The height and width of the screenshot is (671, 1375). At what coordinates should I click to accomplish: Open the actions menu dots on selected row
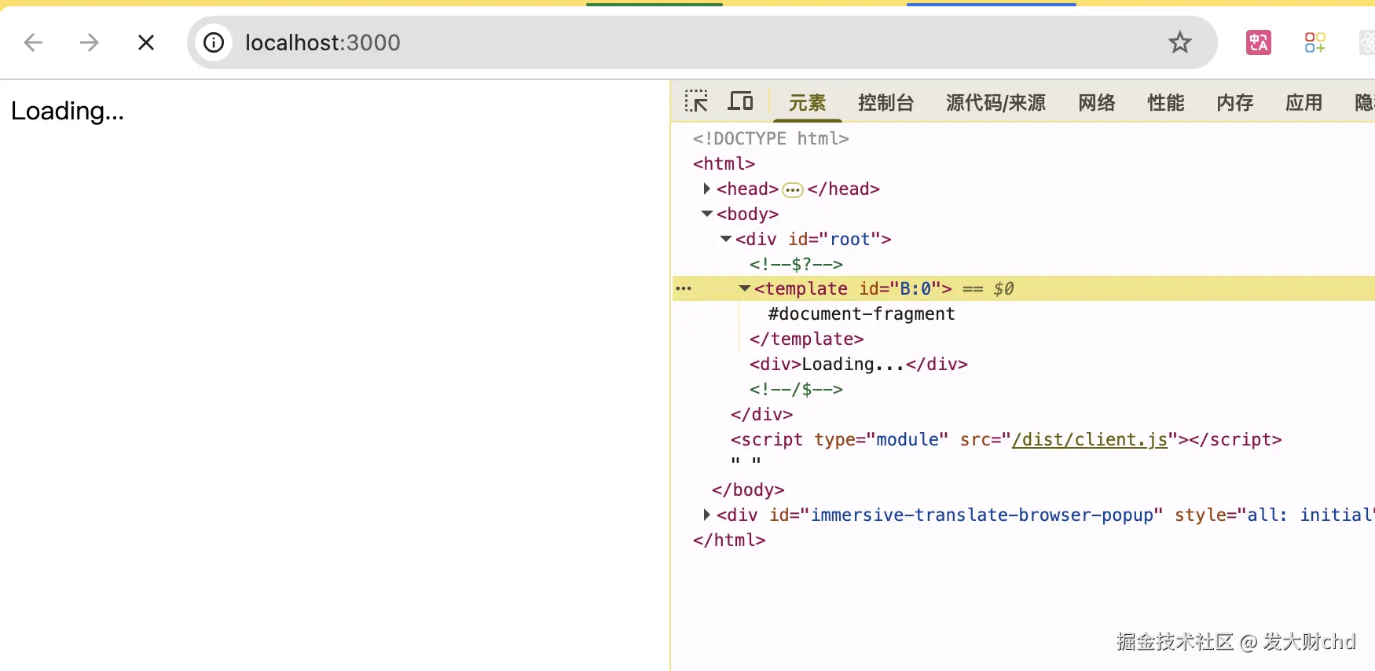pyautogui.click(x=684, y=288)
